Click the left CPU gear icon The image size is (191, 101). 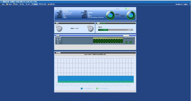tap(59, 28)
